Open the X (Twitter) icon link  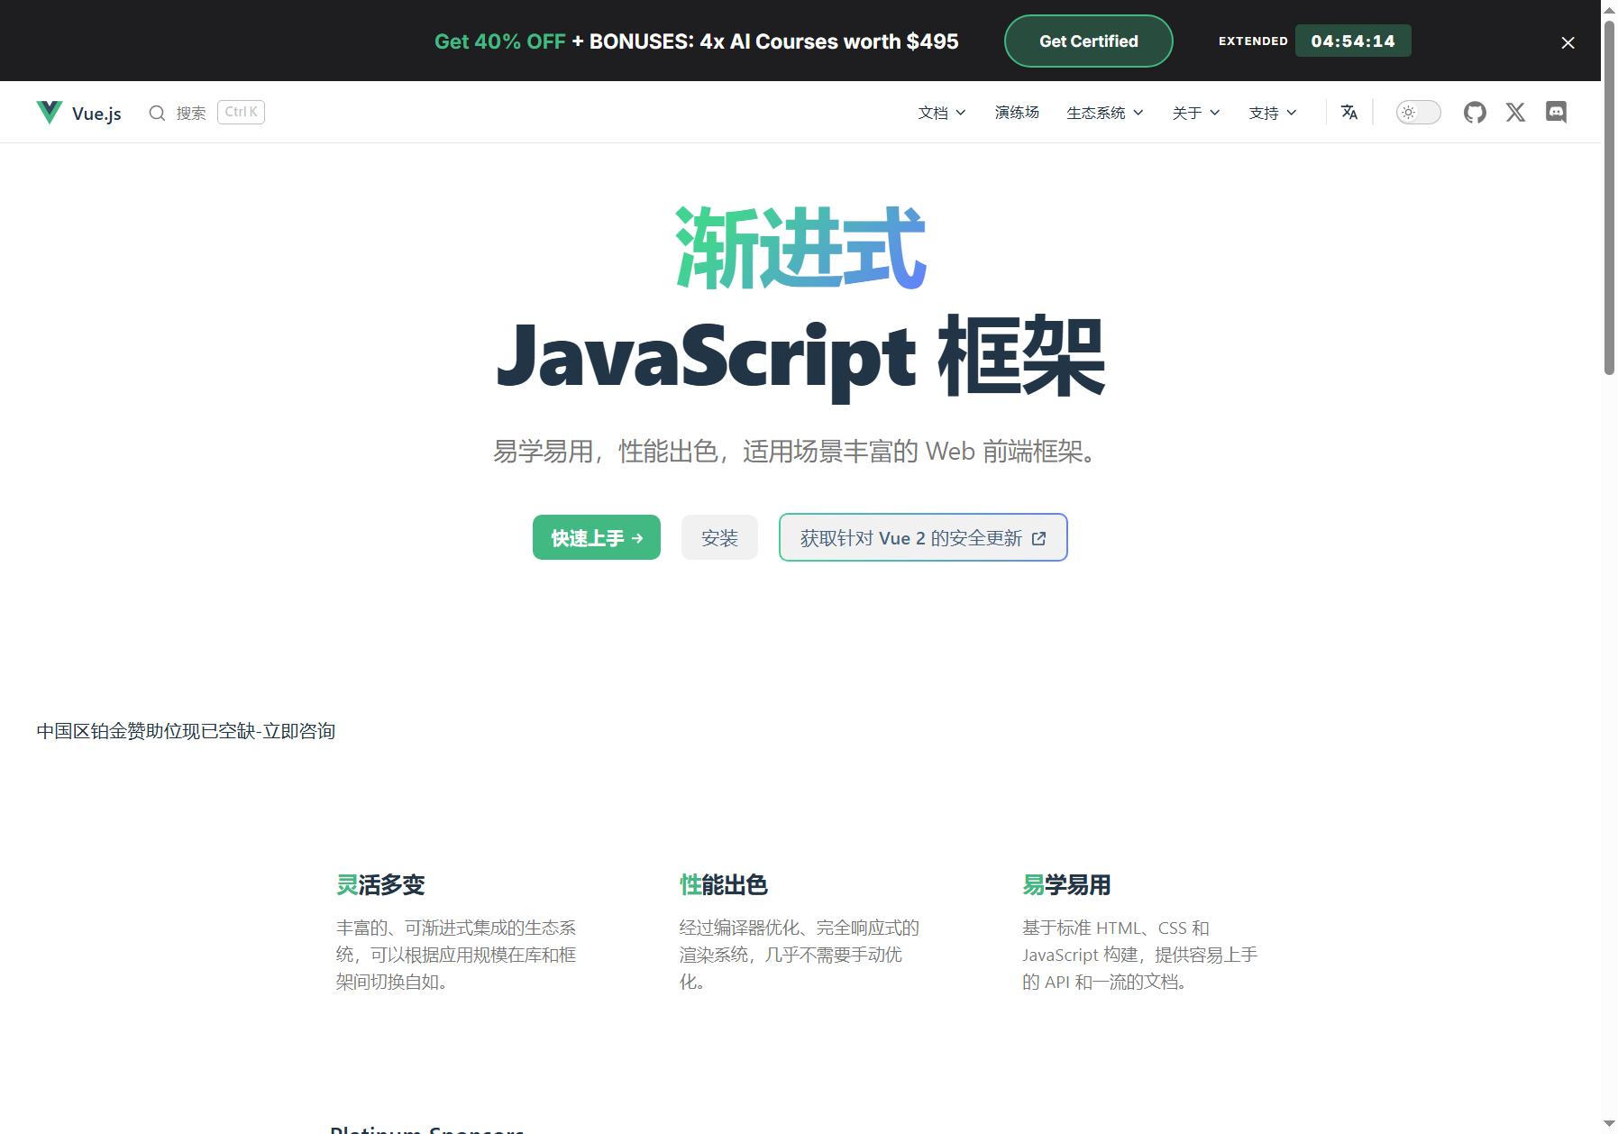[x=1515, y=113]
